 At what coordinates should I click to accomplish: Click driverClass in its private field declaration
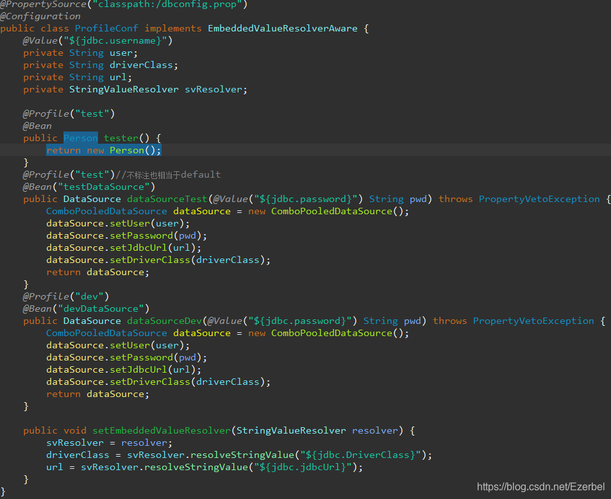click(x=141, y=65)
